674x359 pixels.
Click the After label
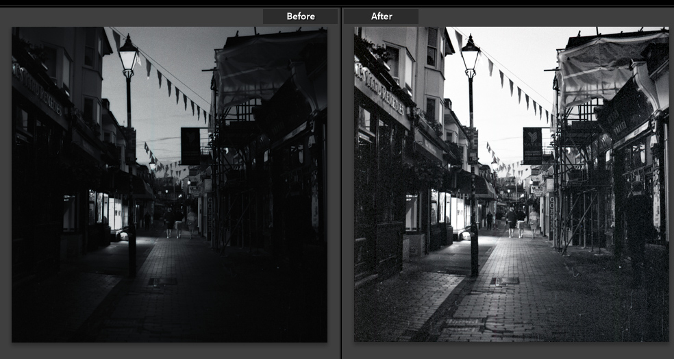(x=382, y=16)
